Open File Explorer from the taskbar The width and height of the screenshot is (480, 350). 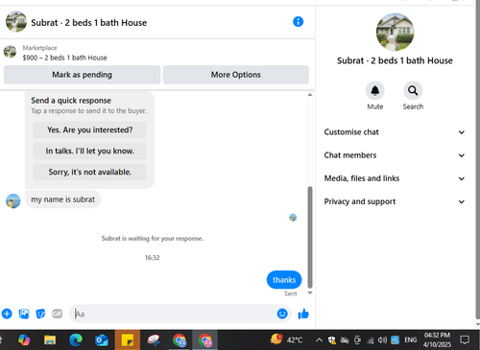(50, 339)
